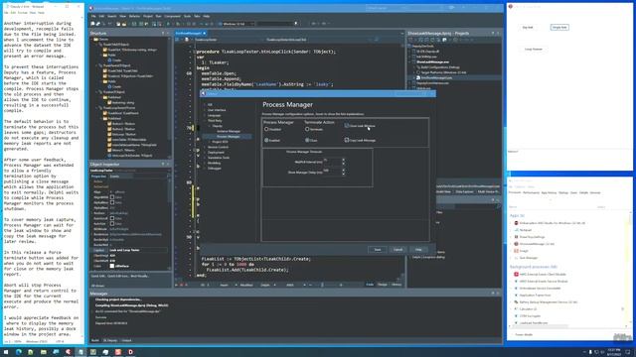Select the Disabled Process Manager radio button
The image size is (636, 357).
click(x=266, y=129)
